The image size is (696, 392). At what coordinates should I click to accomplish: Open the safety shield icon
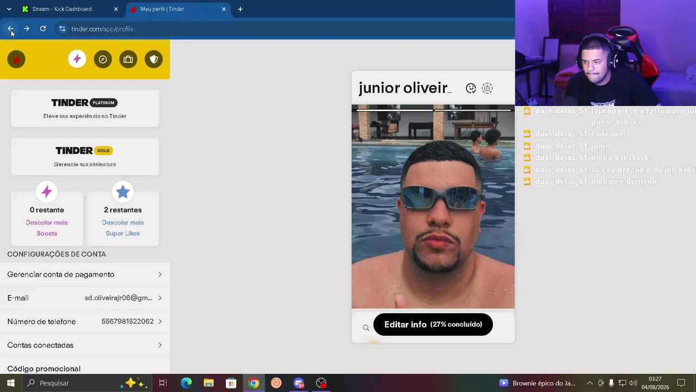click(154, 59)
